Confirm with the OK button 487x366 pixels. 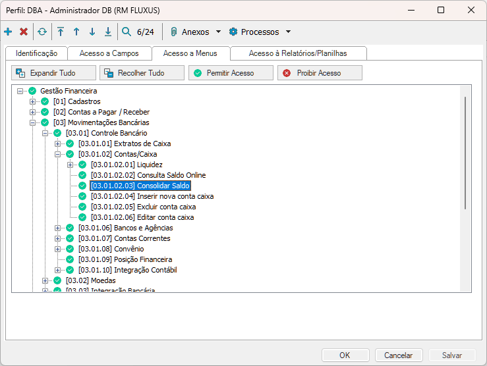pos(345,355)
